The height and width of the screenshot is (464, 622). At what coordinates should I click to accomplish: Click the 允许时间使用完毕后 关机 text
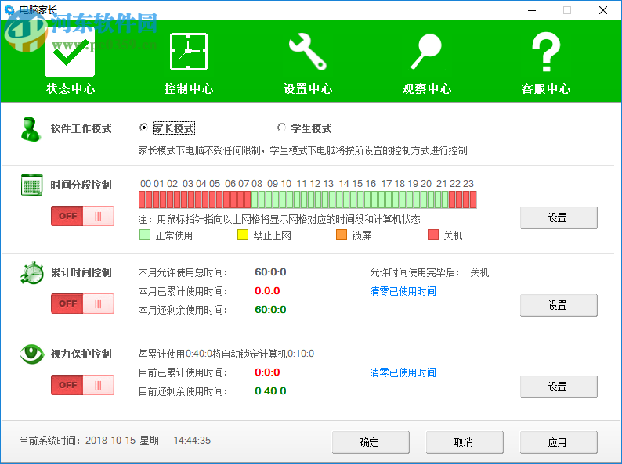[x=479, y=272]
